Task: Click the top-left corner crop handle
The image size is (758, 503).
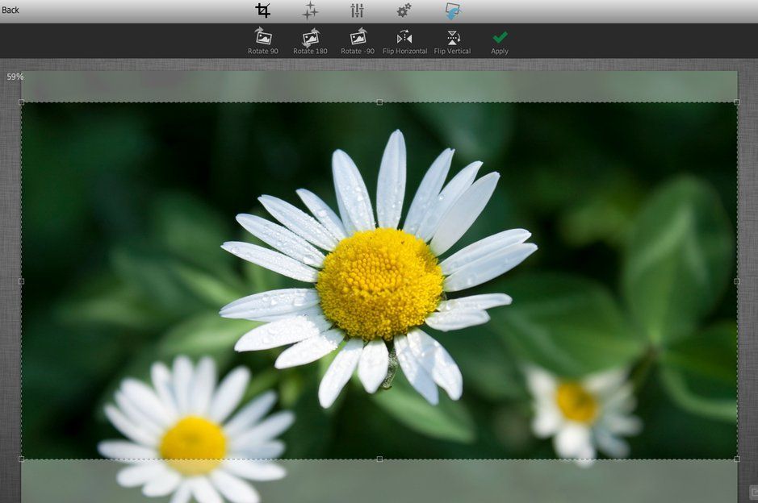Action: [21, 102]
